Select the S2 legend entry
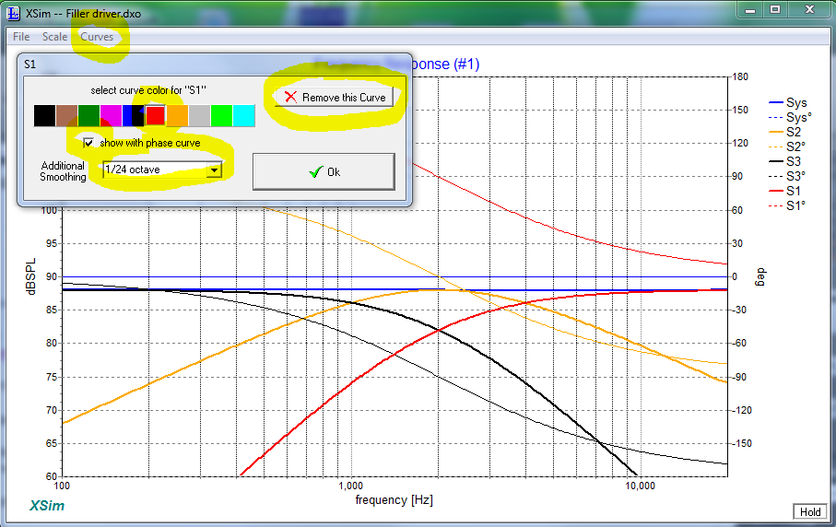836x527 pixels. [784, 132]
